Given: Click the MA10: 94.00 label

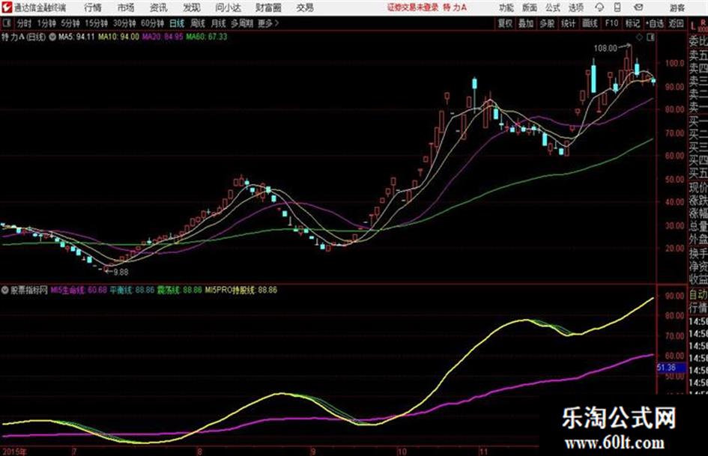Looking at the screenshot, I should click(x=119, y=37).
